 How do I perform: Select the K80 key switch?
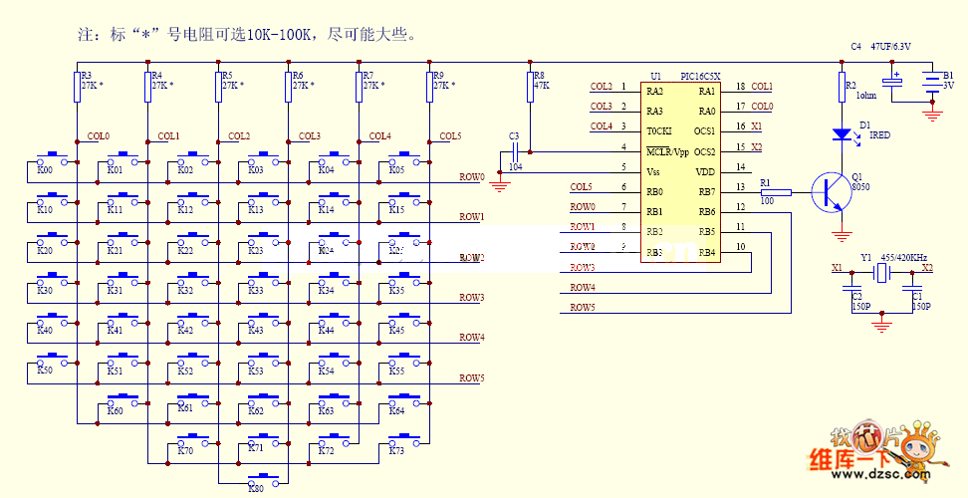click(x=265, y=476)
